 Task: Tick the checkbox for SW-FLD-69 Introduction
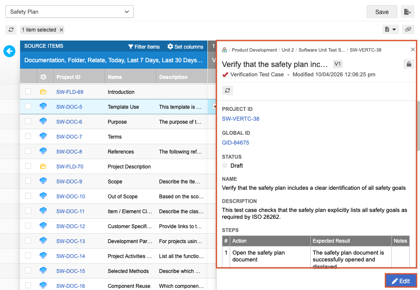[x=28, y=92]
